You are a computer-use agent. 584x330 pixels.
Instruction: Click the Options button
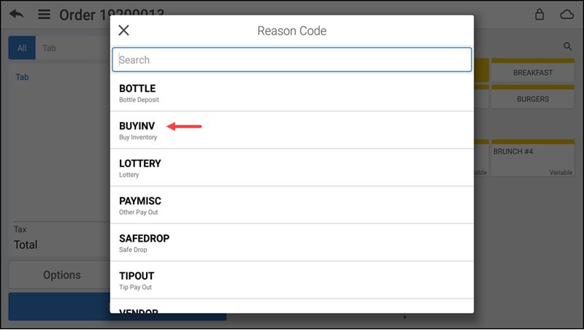click(61, 275)
